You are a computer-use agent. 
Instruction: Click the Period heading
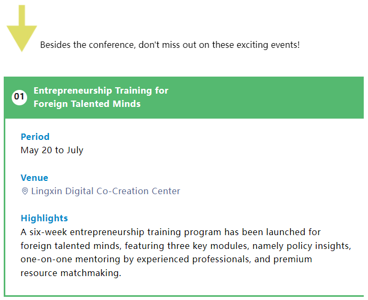pos(35,137)
